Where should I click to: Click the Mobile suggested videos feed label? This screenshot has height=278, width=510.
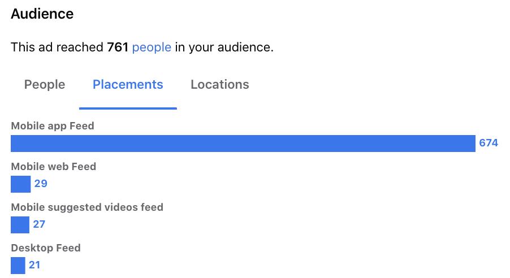tap(87, 207)
